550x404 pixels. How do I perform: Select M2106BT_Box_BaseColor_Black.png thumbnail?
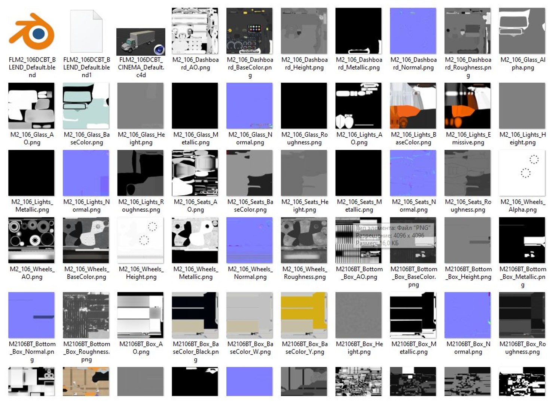click(x=195, y=315)
